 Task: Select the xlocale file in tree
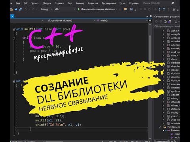(x=175, y=70)
